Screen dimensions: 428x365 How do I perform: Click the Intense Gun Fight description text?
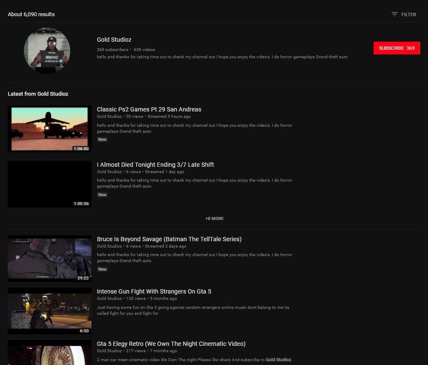pyautogui.click(x=193, y=311)
